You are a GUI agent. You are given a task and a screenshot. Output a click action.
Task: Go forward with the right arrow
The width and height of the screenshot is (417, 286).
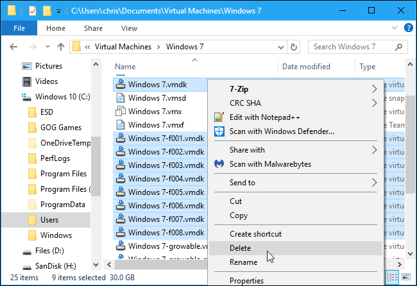(33, 47)
